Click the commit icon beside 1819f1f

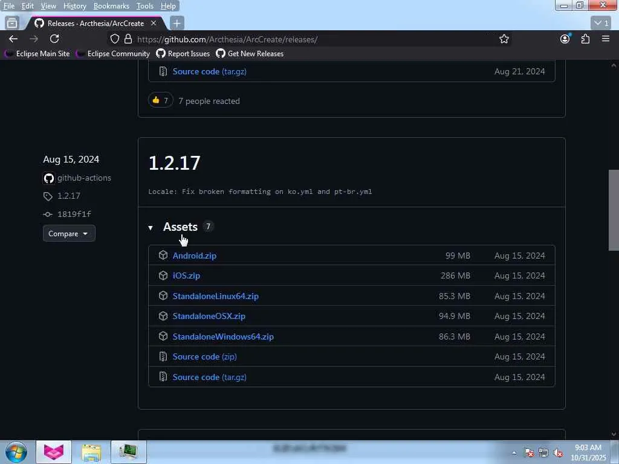pyautogui.click(x=48, y=214)
